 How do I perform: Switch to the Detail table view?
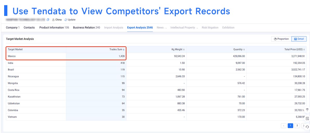pos(299,39)
